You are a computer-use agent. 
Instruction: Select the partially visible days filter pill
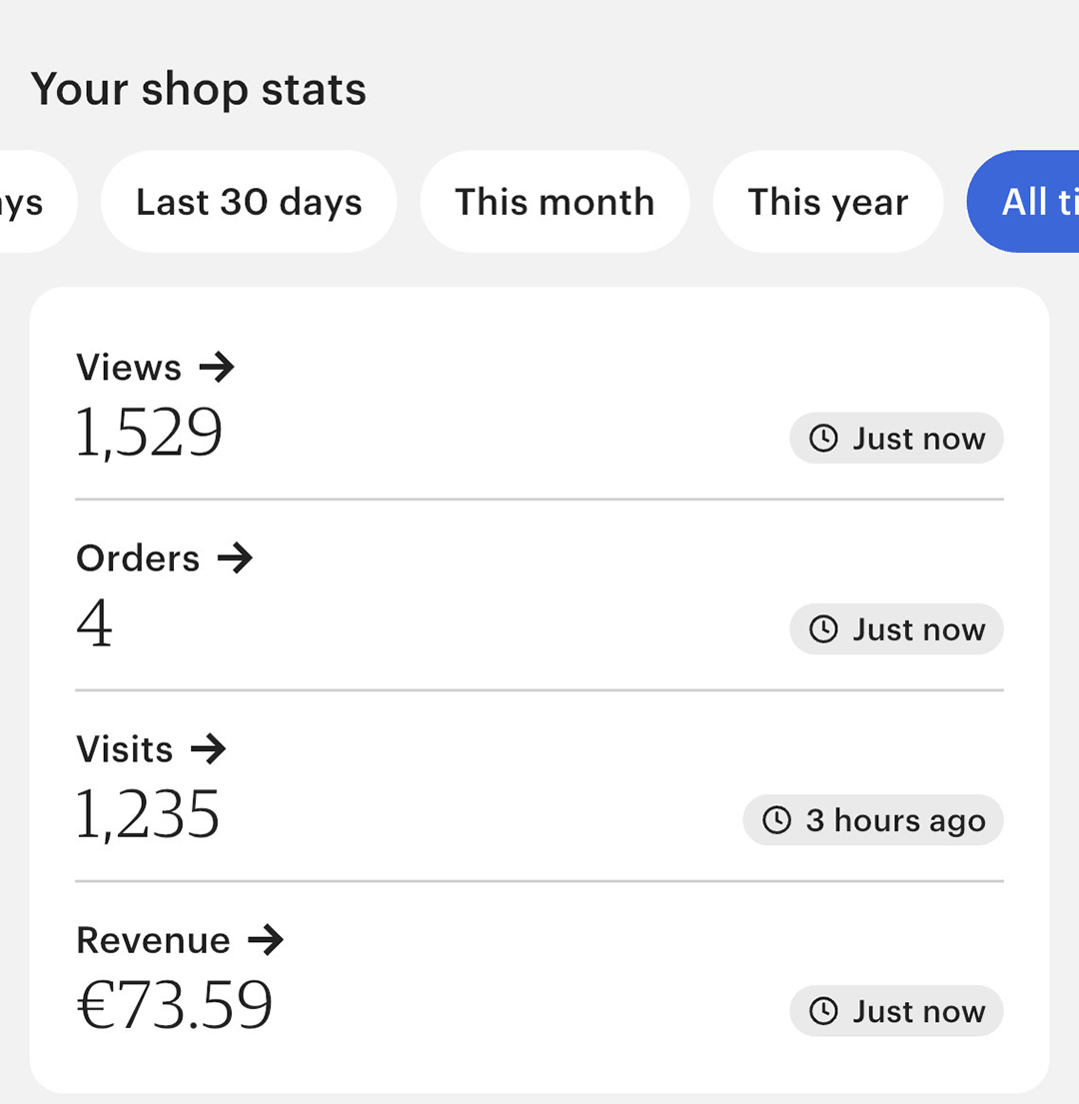click(35, 202)
